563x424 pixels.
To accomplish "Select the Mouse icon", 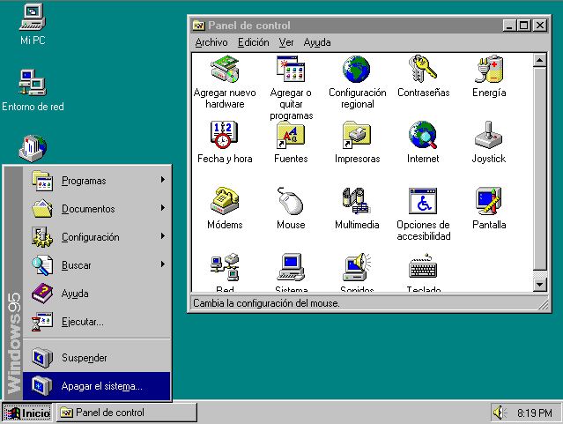I will 291,201.
